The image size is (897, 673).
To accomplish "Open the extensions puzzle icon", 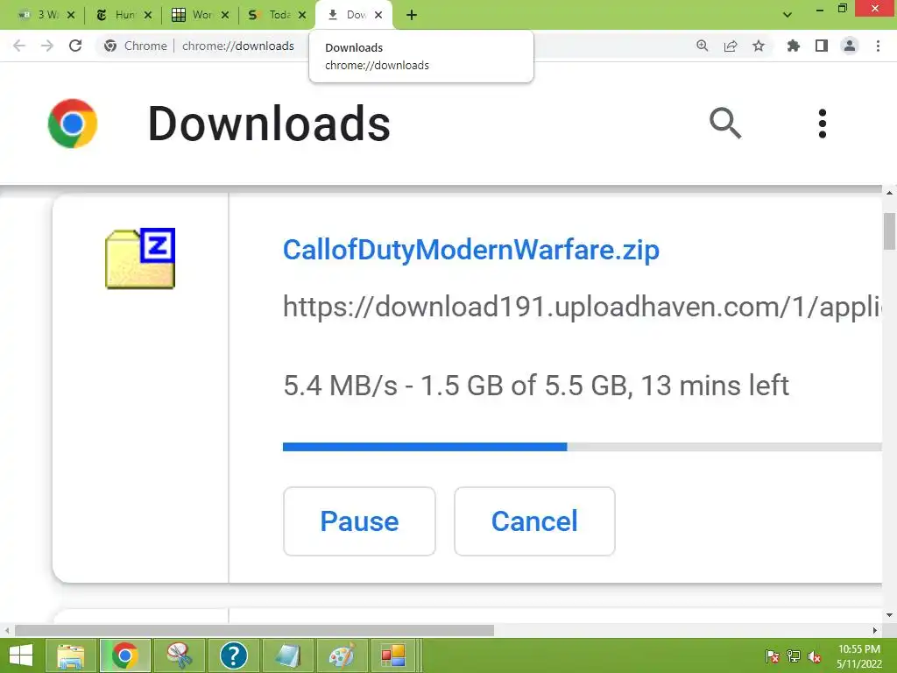I will pyautogui.click(x=794, y=46).
